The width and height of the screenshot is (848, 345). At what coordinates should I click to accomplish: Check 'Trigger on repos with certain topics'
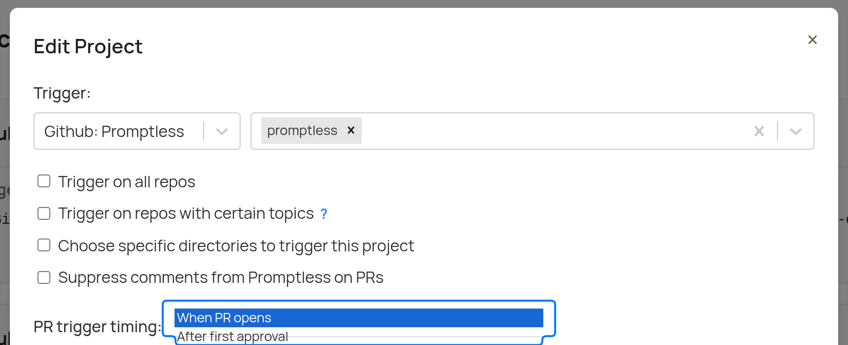coord(43,213)
